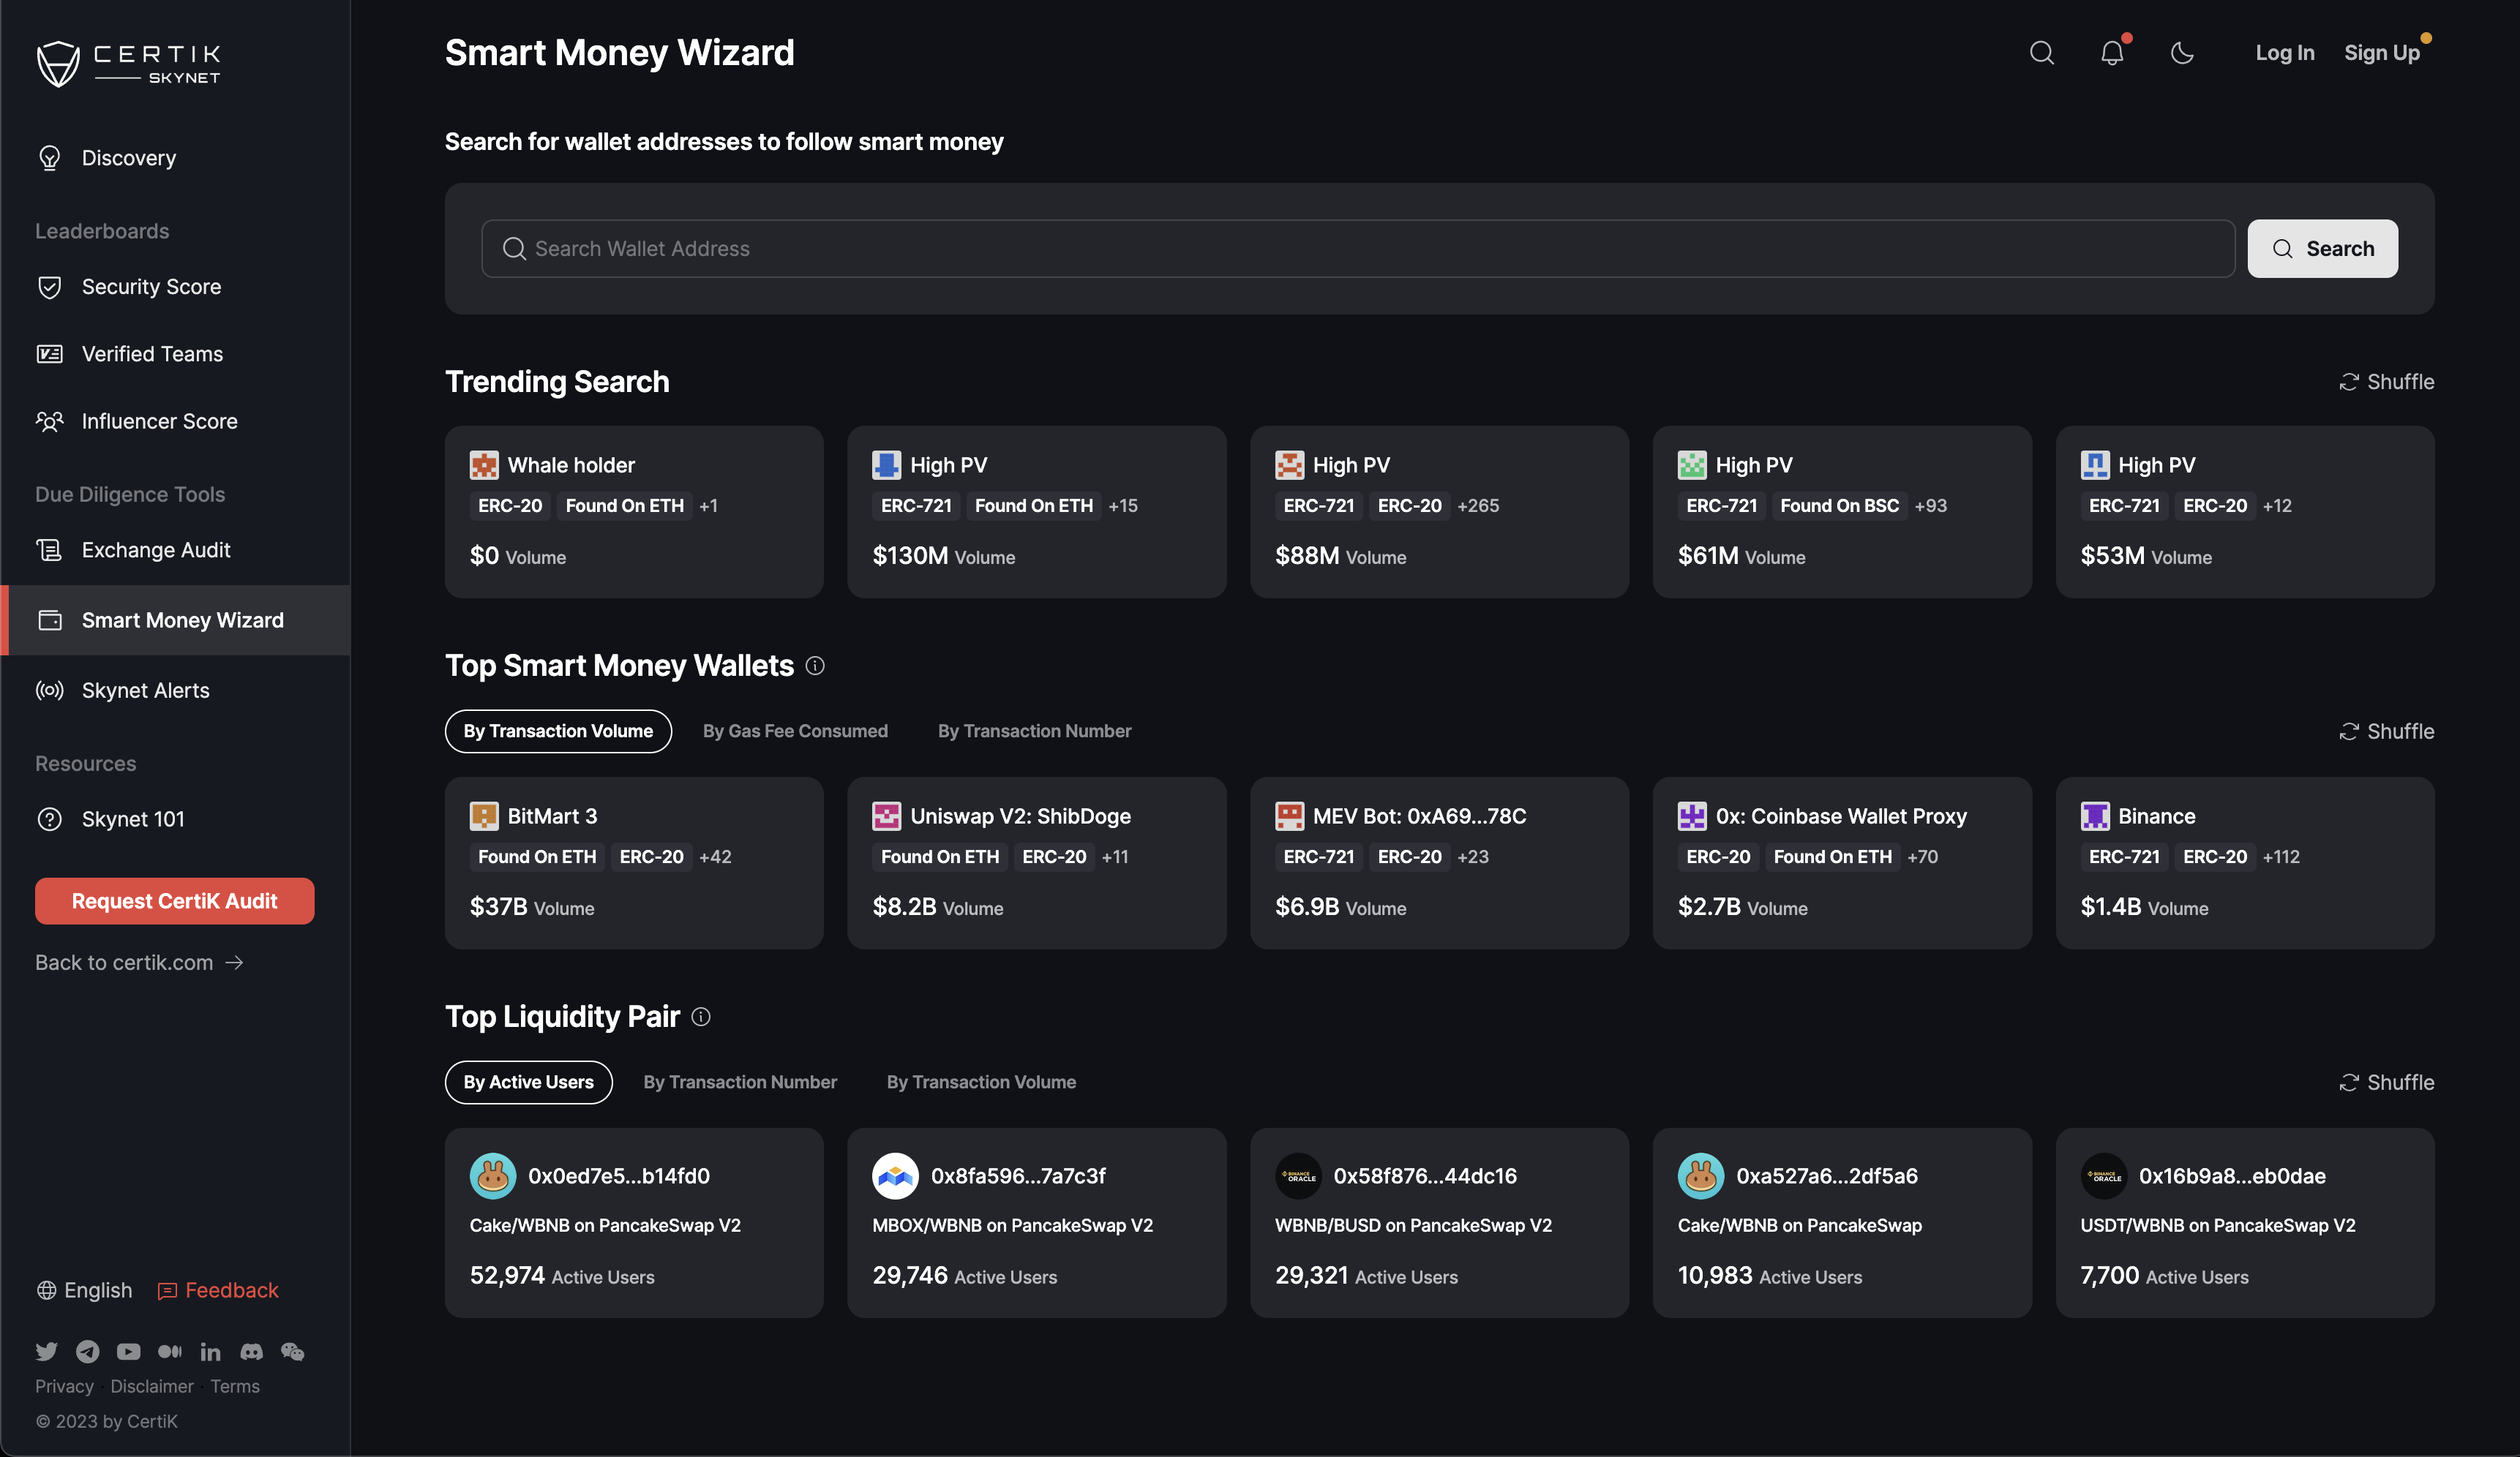This screenshot has height=1457, width=2520.
Task: Open Skynet Alerts in the sidebar
Action: [x=145, y=690]
